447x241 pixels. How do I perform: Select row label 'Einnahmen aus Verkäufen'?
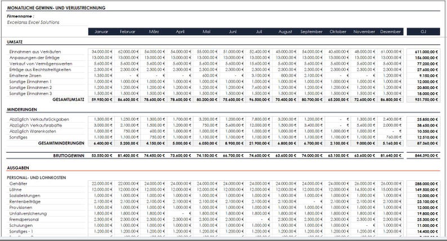(35, 52)
